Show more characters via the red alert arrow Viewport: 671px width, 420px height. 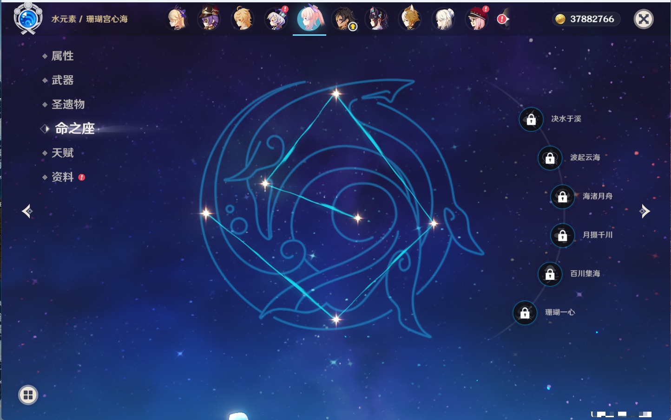tap(503, 19)
